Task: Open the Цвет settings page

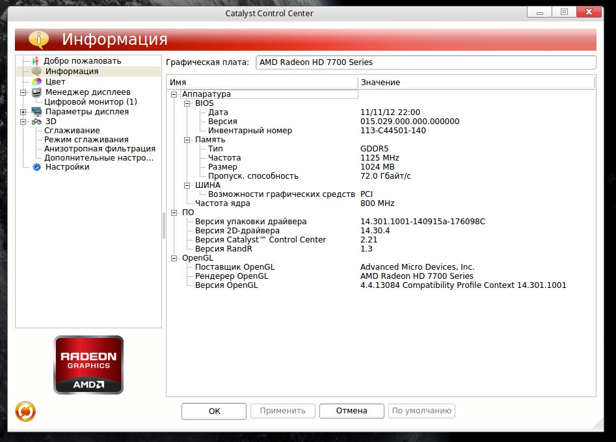Action: point(55,82)
